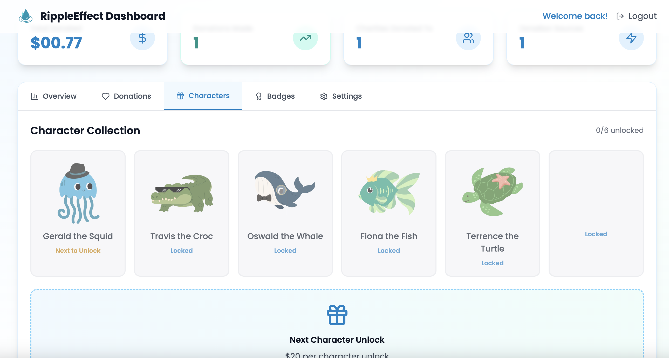Go to the Badges tab
Screen dimensions: 669x358
[275, 96]
